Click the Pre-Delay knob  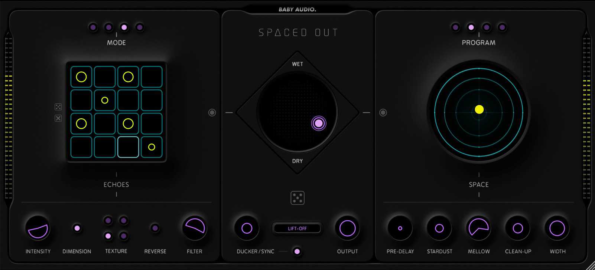[400, 228]
